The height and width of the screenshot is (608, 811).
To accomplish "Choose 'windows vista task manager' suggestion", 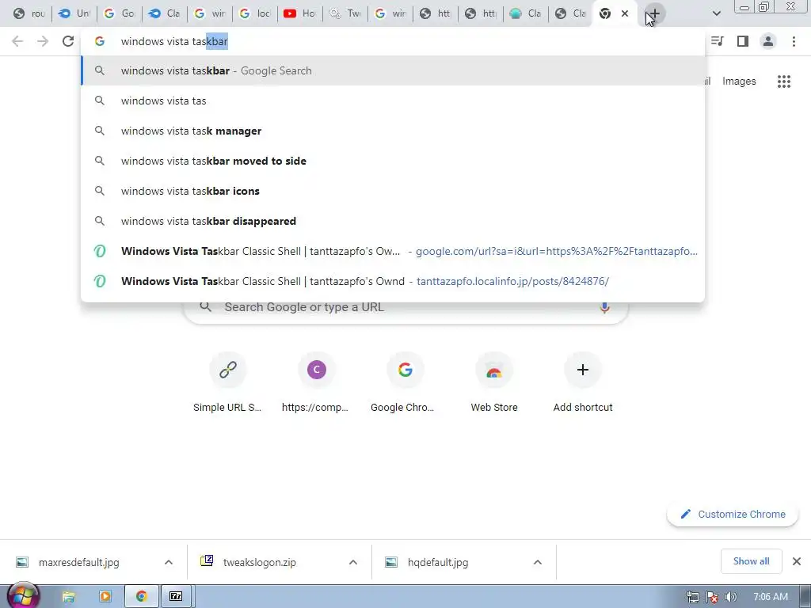I will click(x=393, y=131).
